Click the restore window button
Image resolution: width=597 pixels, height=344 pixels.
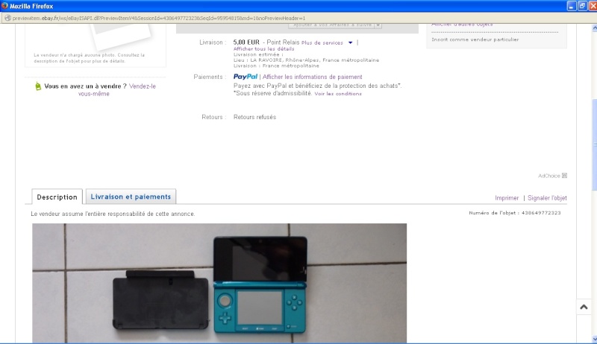click(x=582, y=6)
